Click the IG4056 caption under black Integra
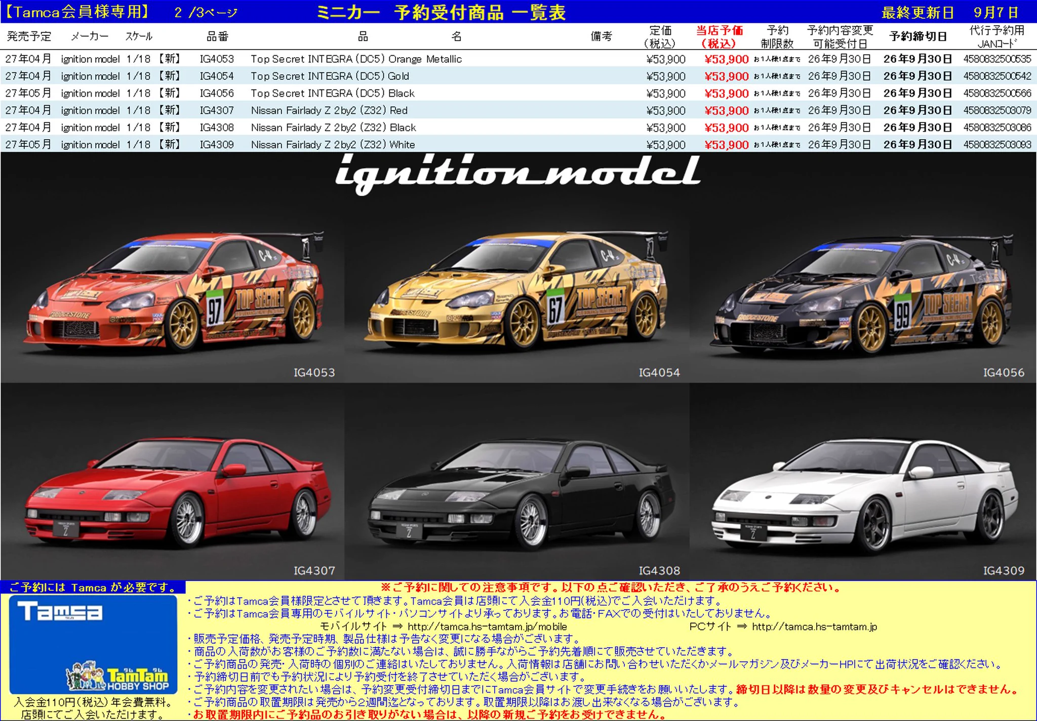This screenshot has width=1037, height=721. pyautogui.click(x=1004, y=373)
